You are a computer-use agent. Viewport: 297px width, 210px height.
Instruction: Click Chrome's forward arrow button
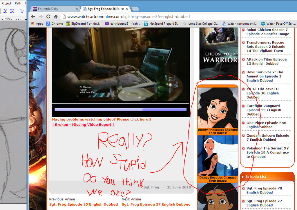pos(41,17)
